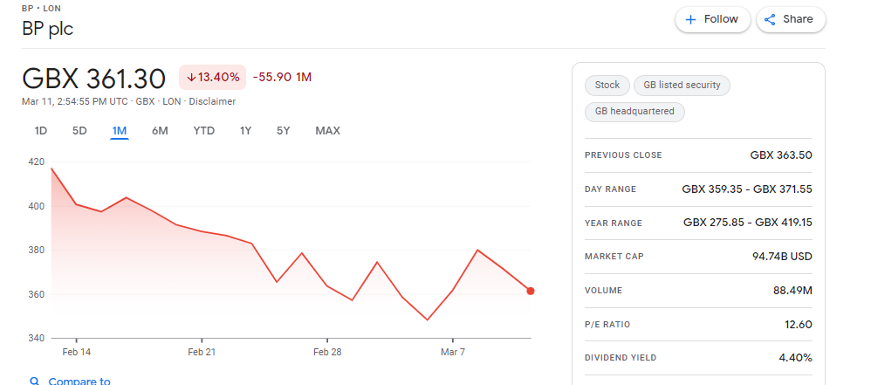Click the share icon

pos(770,19)
